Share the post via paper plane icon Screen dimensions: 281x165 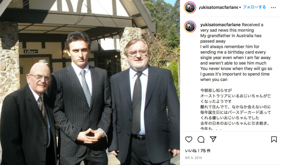tap(213, 139)
